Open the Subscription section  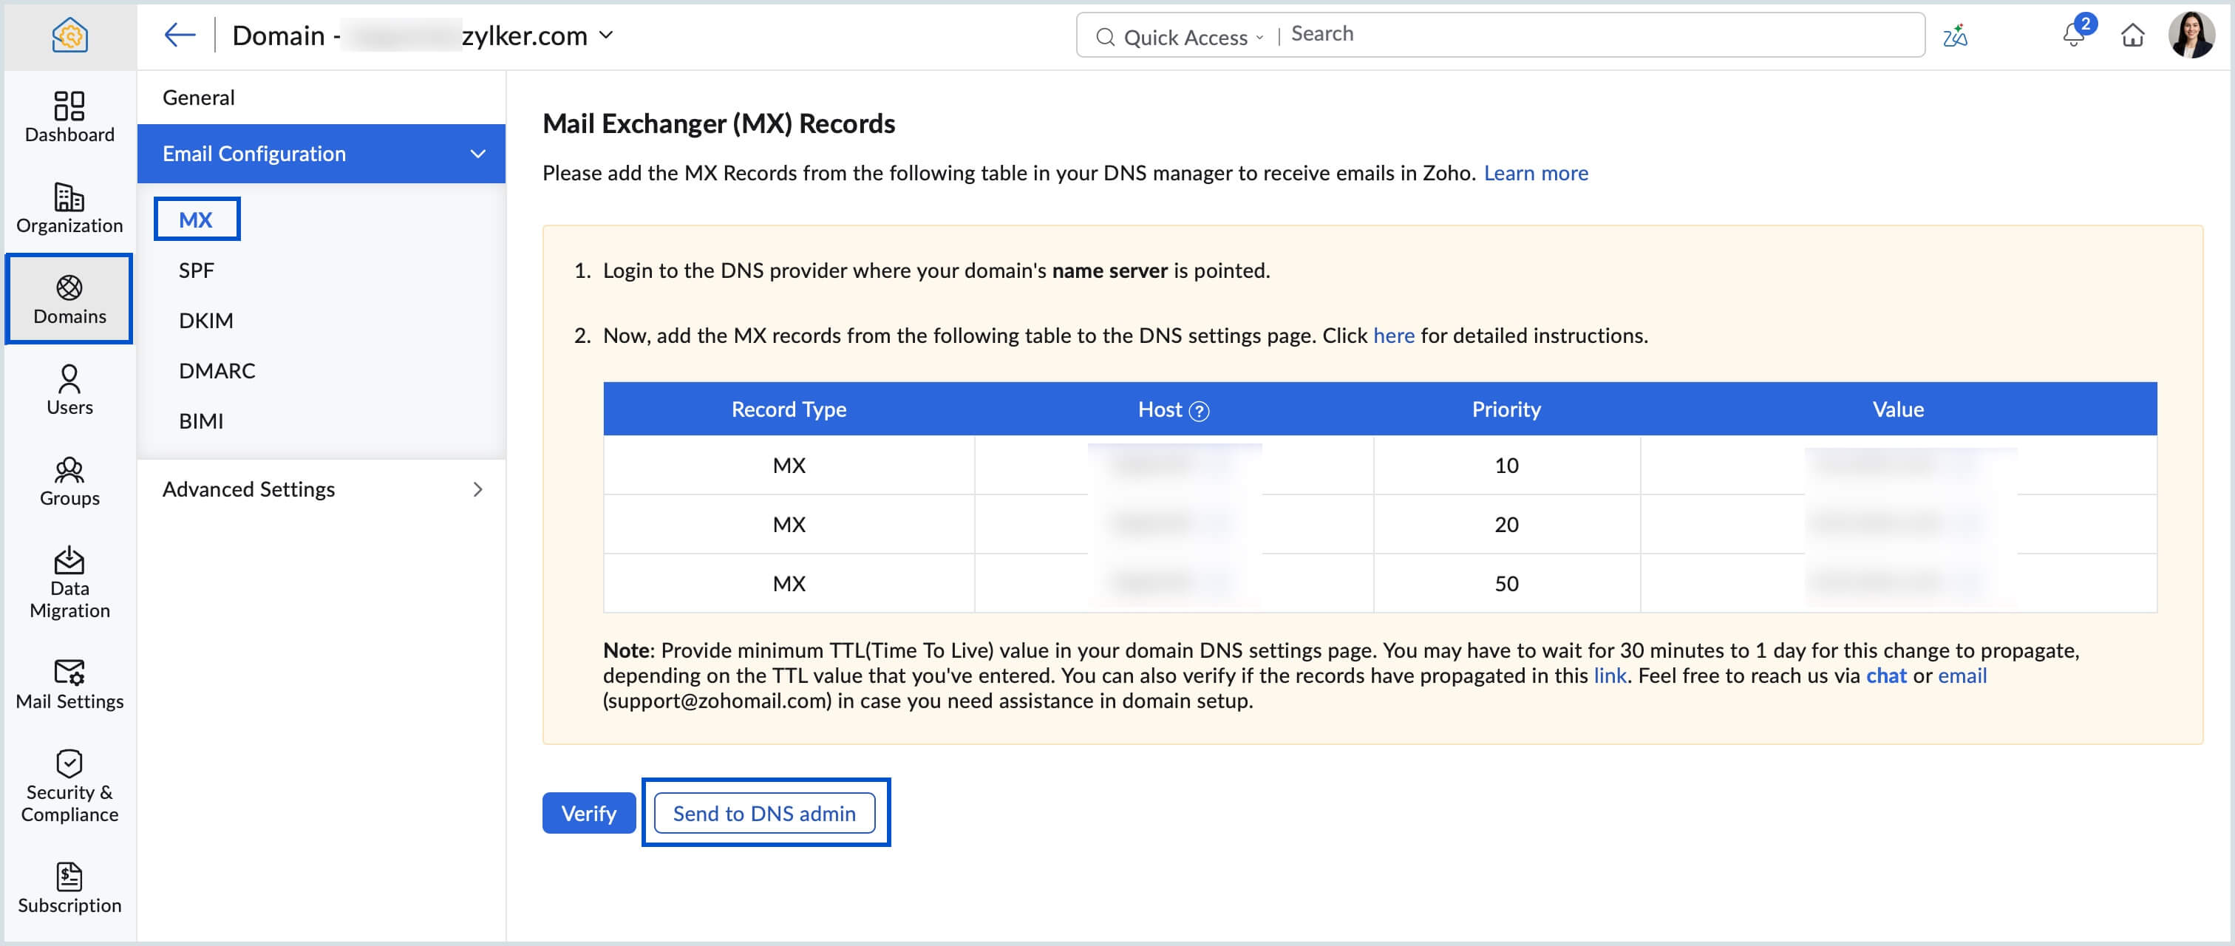69,888
